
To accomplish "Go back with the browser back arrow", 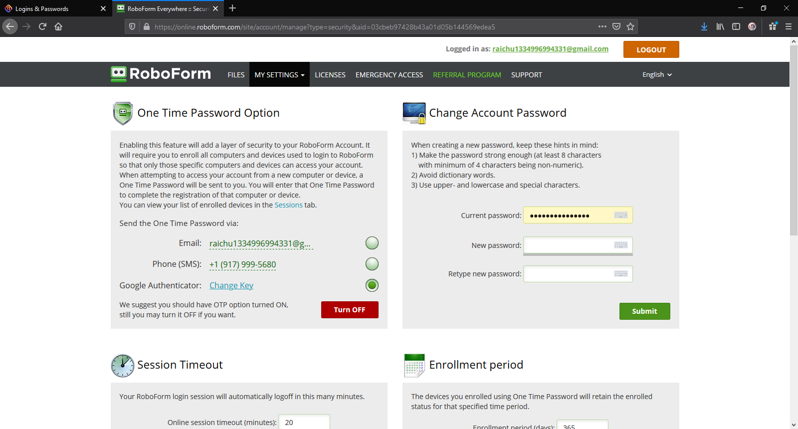I will coord(10,26).
